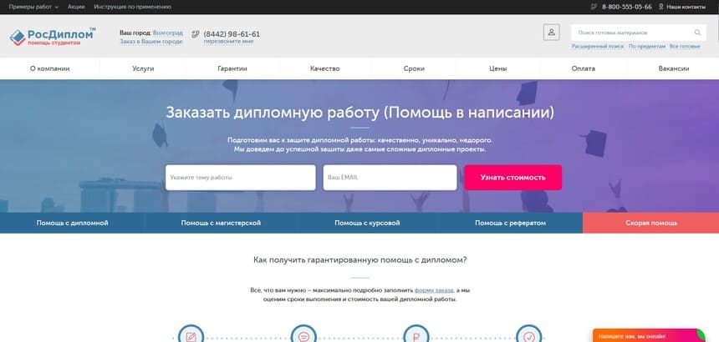Select the Помощь с рефератом tab
The height and width of the screenshot is (342, 719).
pyautogui.click(x=510, y=223)
